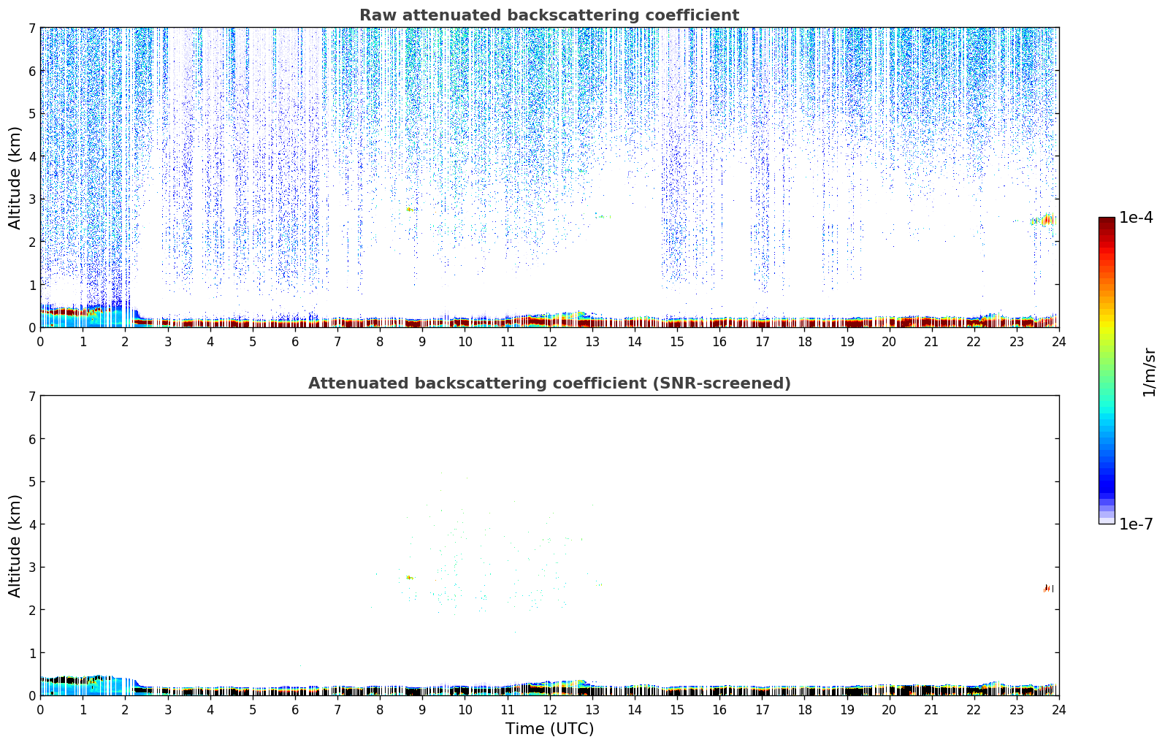Select hour 0 tick on the bottom plot
This screenshot has height=745, width=1165.
(x=40, y=709)
